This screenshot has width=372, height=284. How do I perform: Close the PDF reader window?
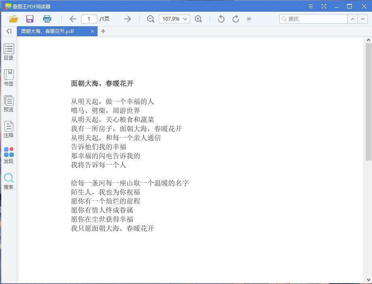tap(364, 6)
